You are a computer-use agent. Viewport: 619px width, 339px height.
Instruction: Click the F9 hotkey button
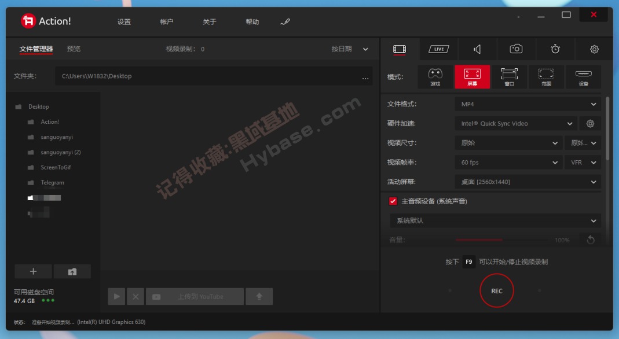468,261
